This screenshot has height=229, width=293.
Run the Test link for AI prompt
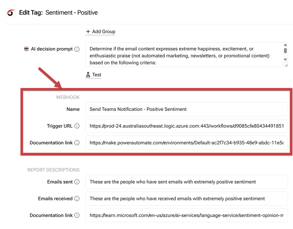pos(97,75)
